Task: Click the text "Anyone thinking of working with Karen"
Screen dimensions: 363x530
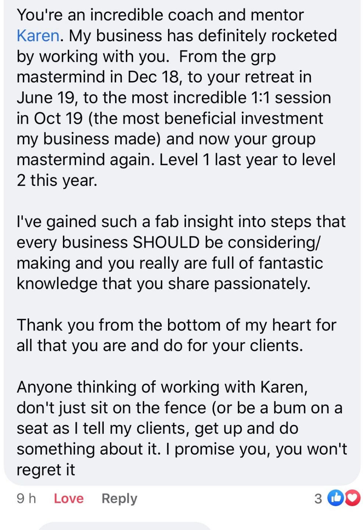Action: 161,387
